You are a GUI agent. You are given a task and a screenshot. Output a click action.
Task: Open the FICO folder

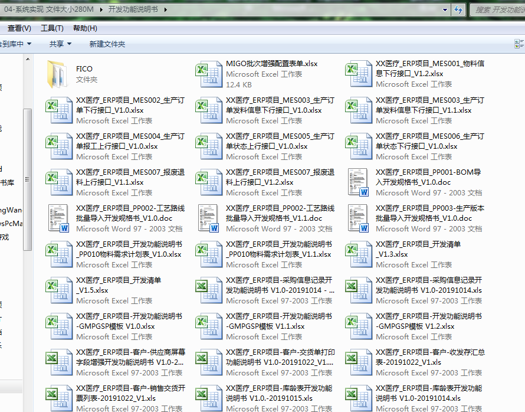(x=58, y=74)
